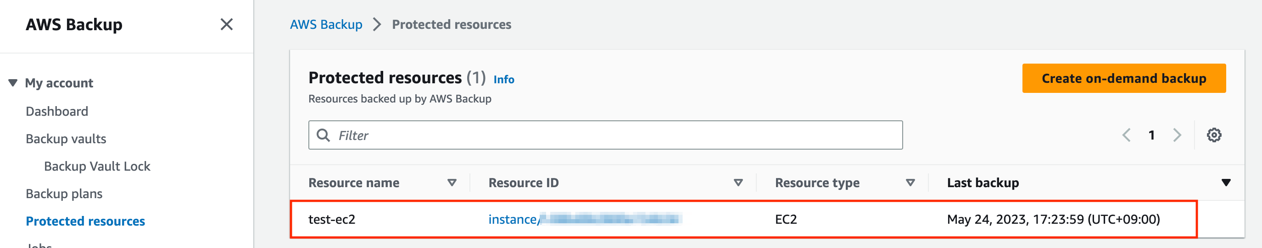
Task: Click May 24, 2023 last backup cell
Action: coord(1053,219)
